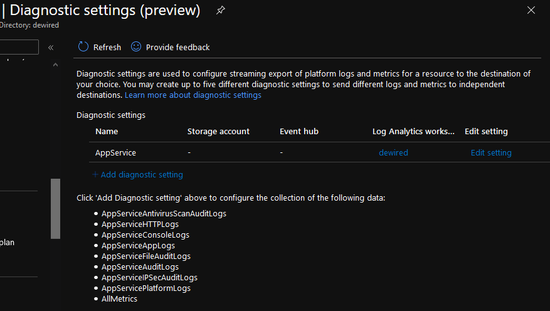
Task: Open Learn more about diagnostic settings
Action: click(193, 95)
